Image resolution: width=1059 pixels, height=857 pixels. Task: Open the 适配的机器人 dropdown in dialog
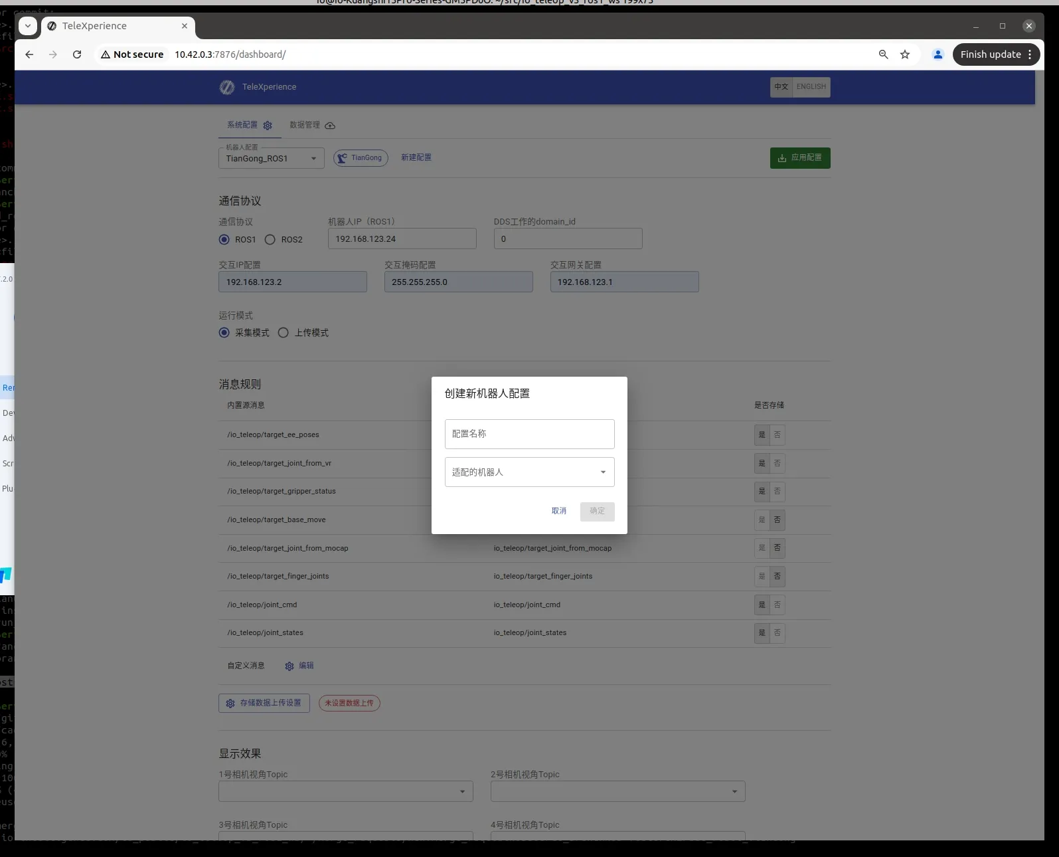pyautogui.click(x=530, y=472)
